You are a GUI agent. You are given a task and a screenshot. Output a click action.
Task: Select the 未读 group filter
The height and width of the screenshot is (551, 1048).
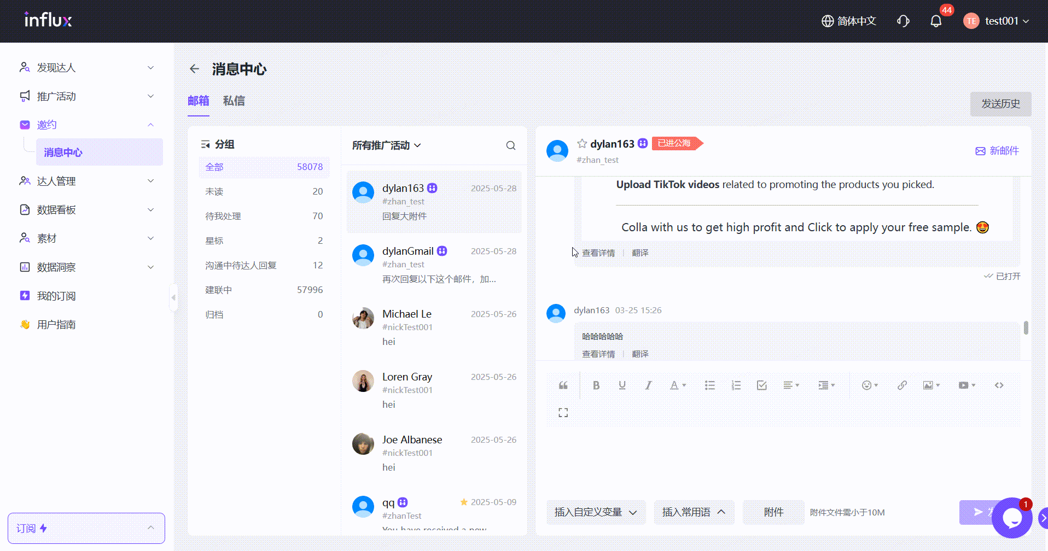[264, 191]
